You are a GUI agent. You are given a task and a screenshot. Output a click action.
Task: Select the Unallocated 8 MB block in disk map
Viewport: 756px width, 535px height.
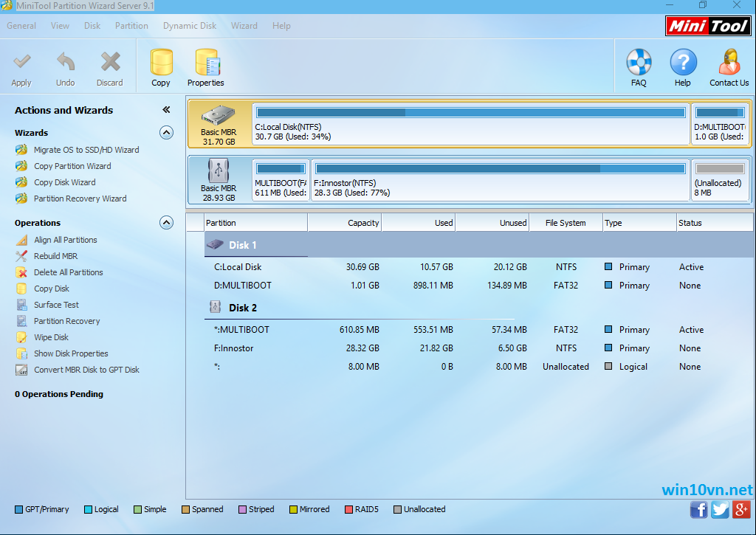pyautogui.click(x=720, y=180)
